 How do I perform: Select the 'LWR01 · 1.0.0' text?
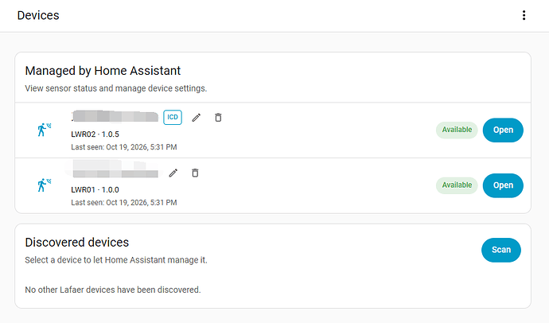[95, 190]
